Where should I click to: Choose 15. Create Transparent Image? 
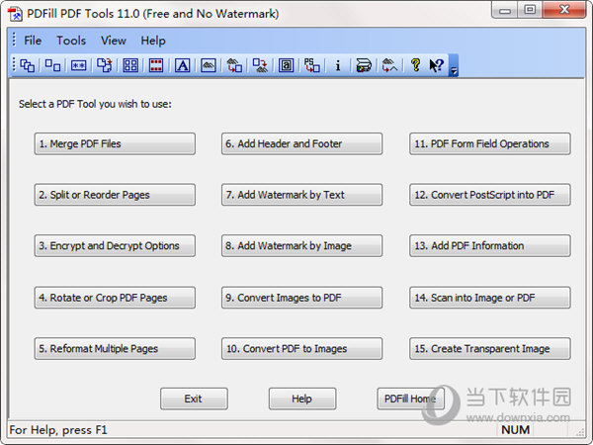coord(490,349)
